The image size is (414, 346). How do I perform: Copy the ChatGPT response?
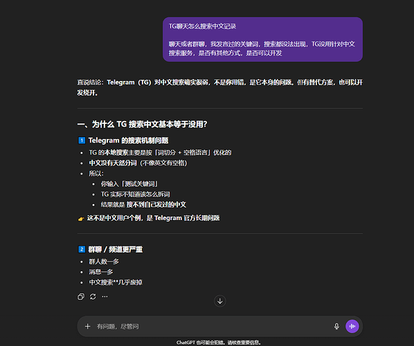coord(81,297)
